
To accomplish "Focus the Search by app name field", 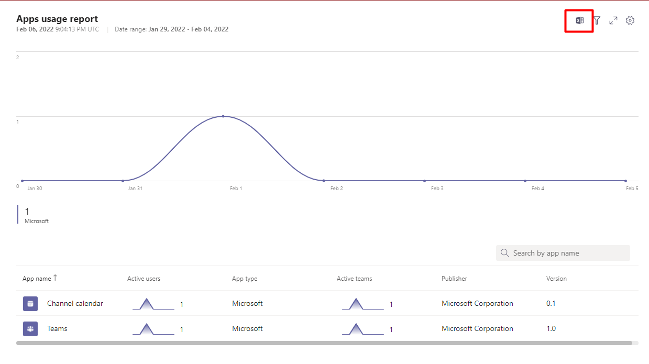I will click(x=563, y=253).
